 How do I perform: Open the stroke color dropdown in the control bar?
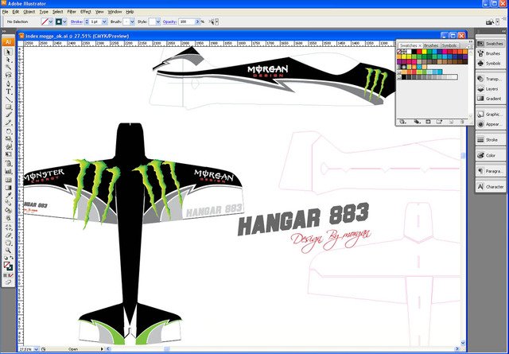(65, 21)
